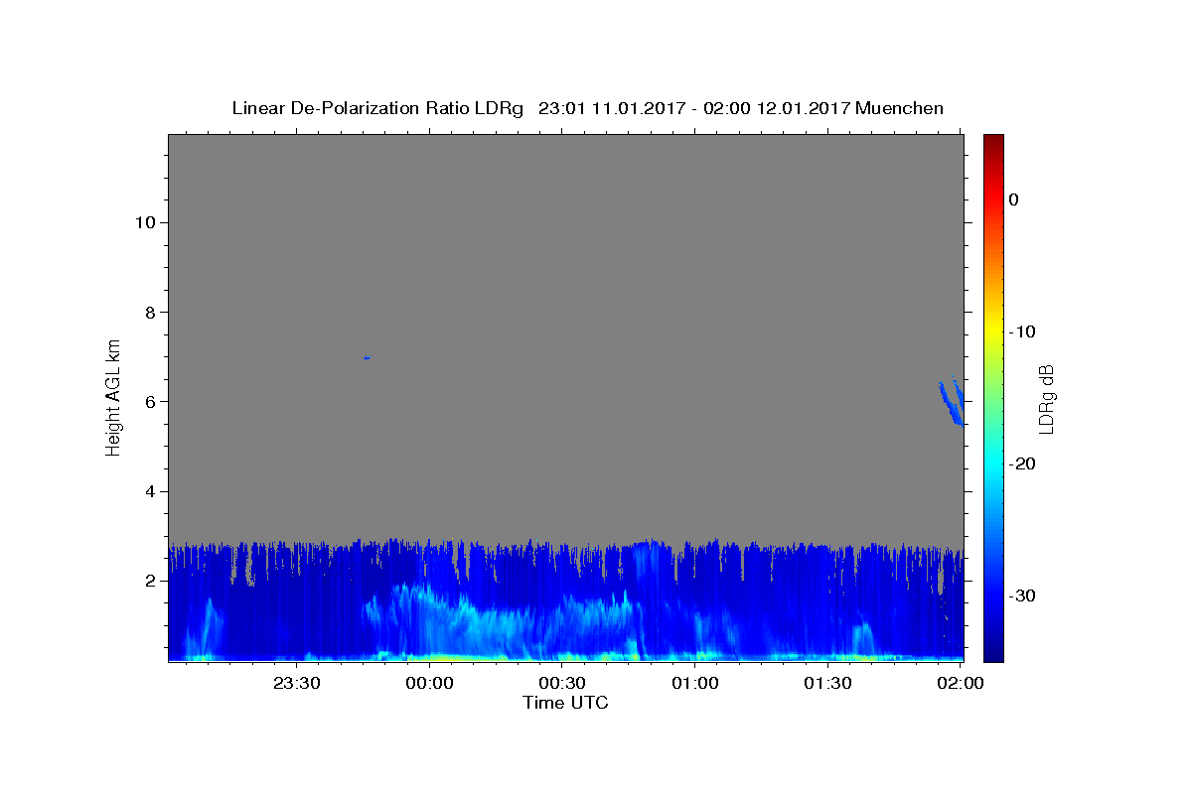Click the Height AGL km axis title
1192x794 pixels.
tap(113, 396)
